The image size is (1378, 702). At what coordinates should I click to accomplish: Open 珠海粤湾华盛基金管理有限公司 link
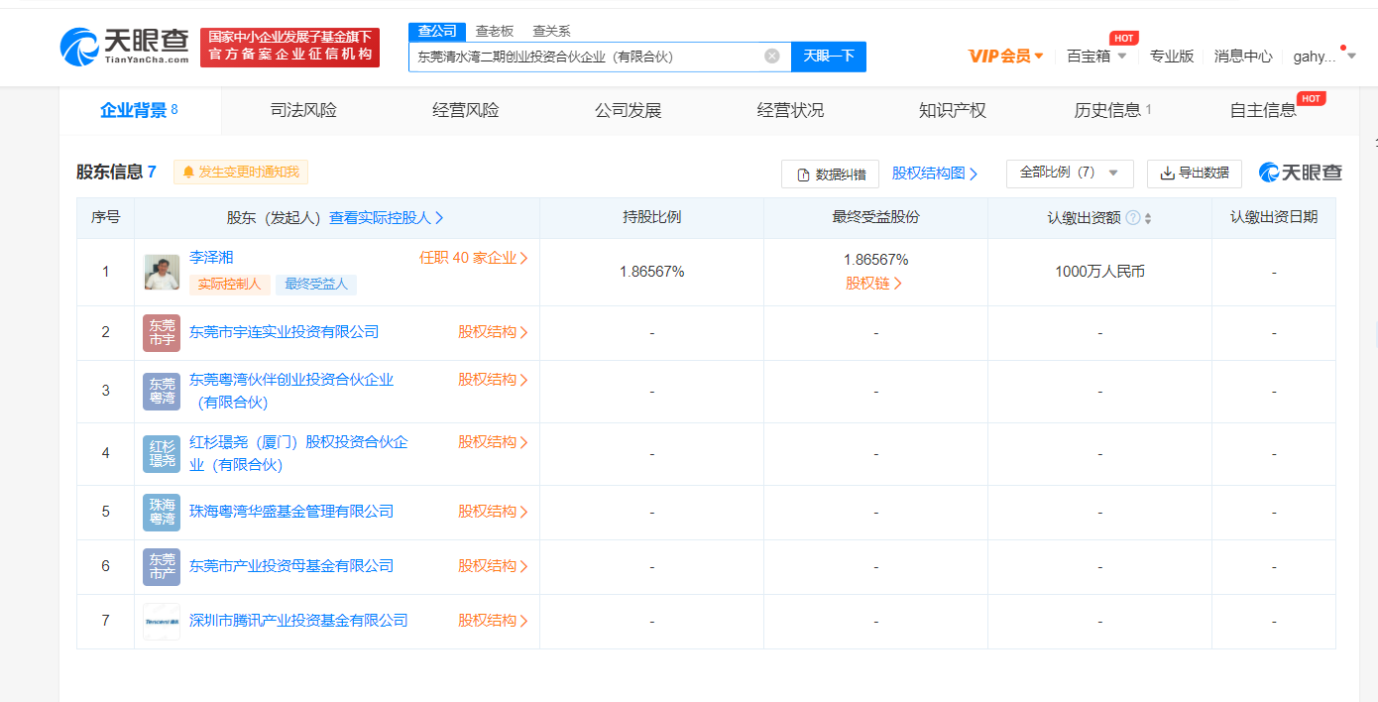click(x=291, y=512)
